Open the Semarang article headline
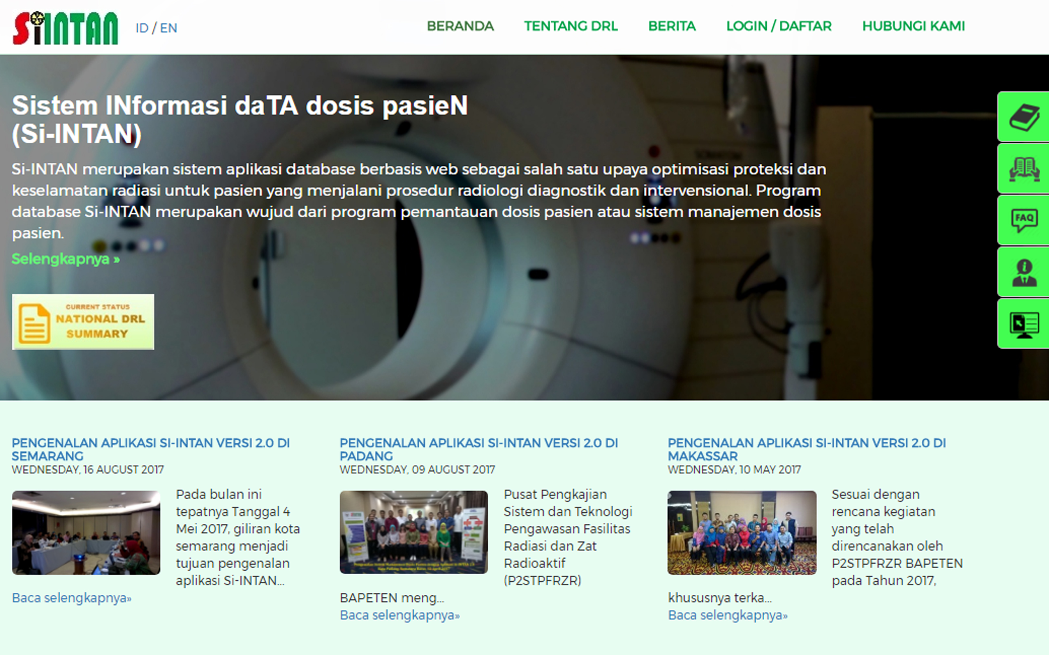Image resolution: width=1049 pixels, height=655 pixels. coord(151,449)
